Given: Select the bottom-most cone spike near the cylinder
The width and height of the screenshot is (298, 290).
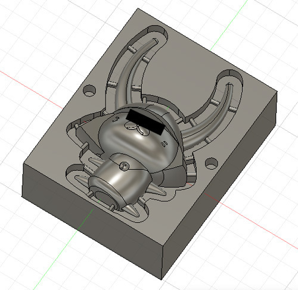Looking at the screenshot, I should [132, 211].
